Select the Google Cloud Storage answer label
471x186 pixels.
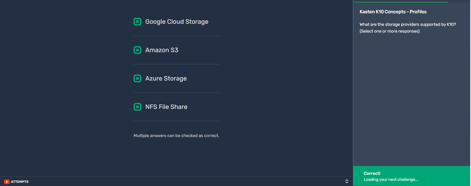[x=177, y=22]
